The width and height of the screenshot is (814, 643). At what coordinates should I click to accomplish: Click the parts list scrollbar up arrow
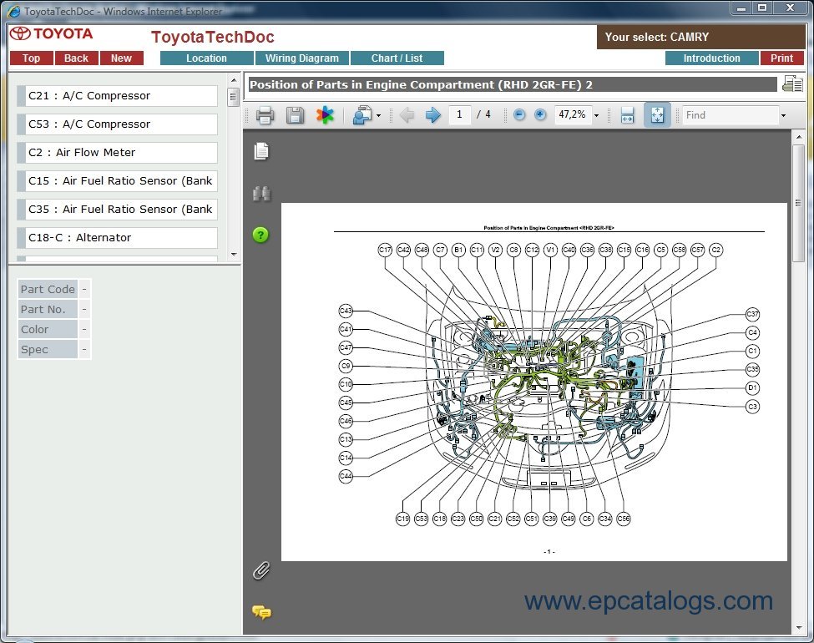234,80
